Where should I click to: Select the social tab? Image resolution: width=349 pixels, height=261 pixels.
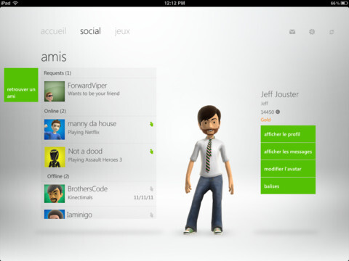coord(90,31)
